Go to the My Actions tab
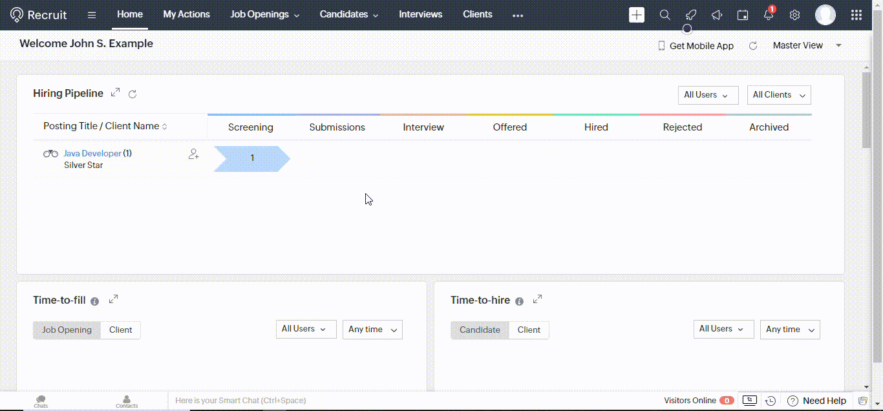Screen dimensions: 883x411 pos(186,14)
